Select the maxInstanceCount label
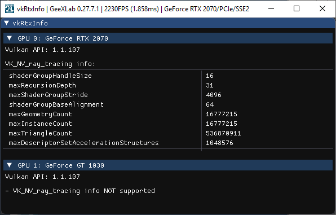This screenshot has width=336, height=215. click(41, 124)
